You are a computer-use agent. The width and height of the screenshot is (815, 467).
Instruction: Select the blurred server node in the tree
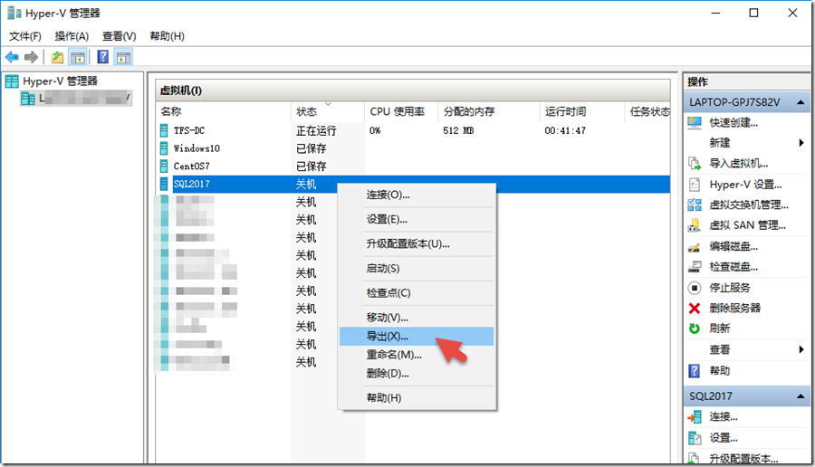(76, 98)
